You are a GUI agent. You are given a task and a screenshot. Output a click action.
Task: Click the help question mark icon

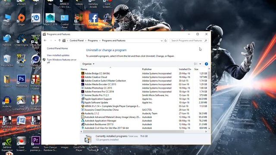[x=206, y=64]
